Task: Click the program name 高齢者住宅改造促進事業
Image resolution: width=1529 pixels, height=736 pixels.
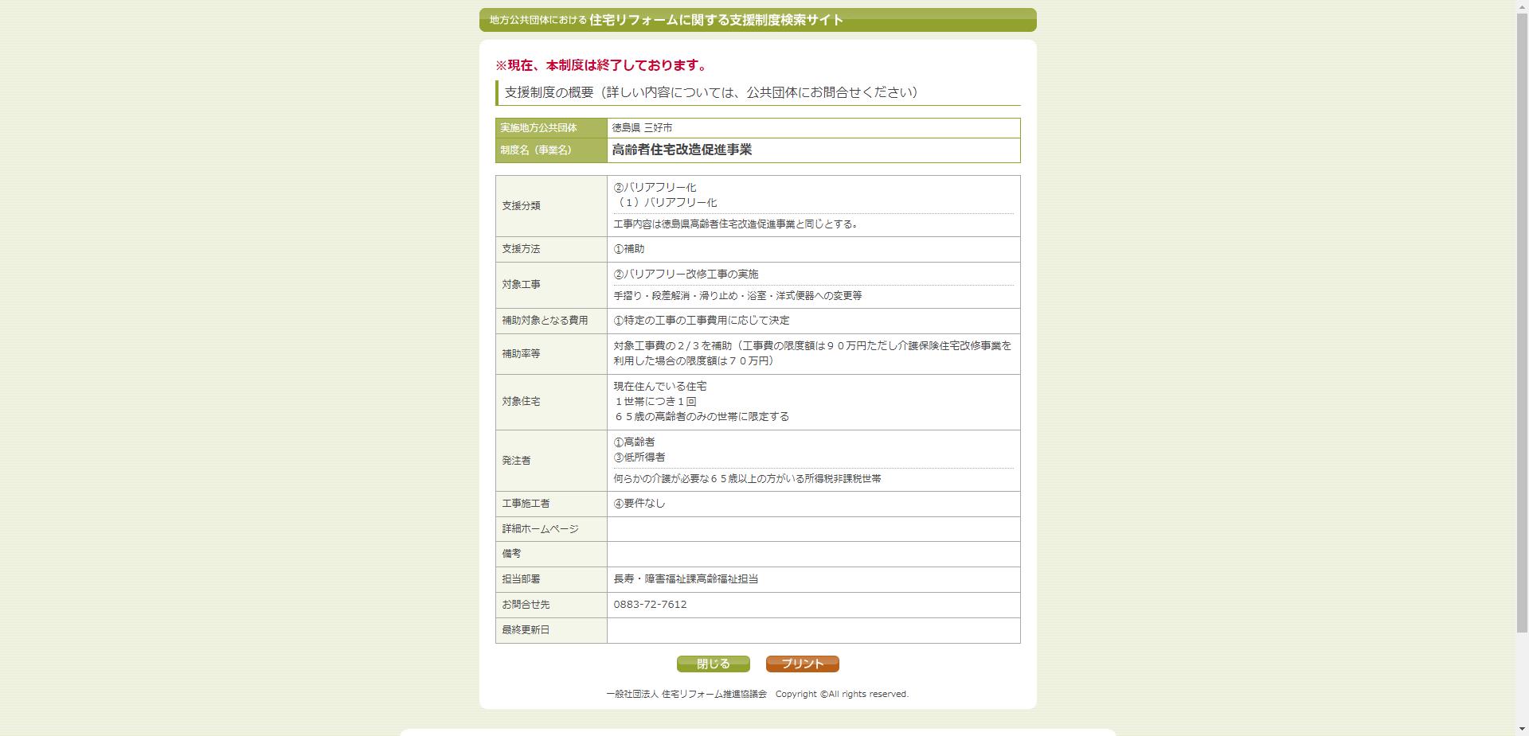Action: click(681, 149)
